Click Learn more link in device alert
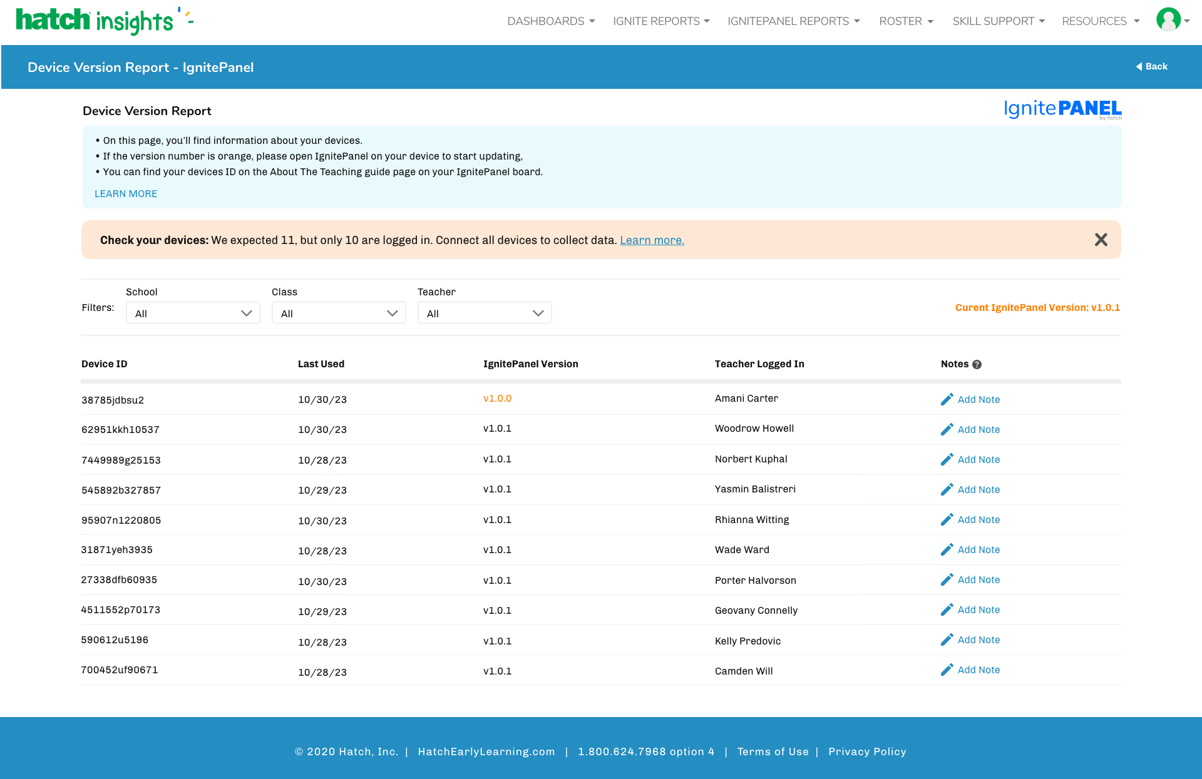Viewport: 1202px width, 779px height. 652,240
